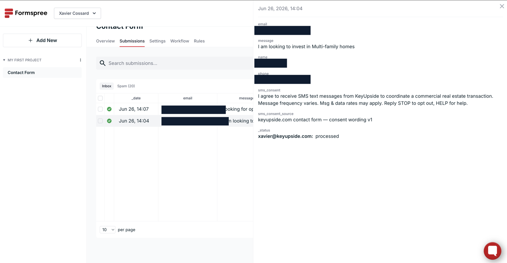Click the email column header
This screenshot has width=507, height=263.
(x=188, y=98)
